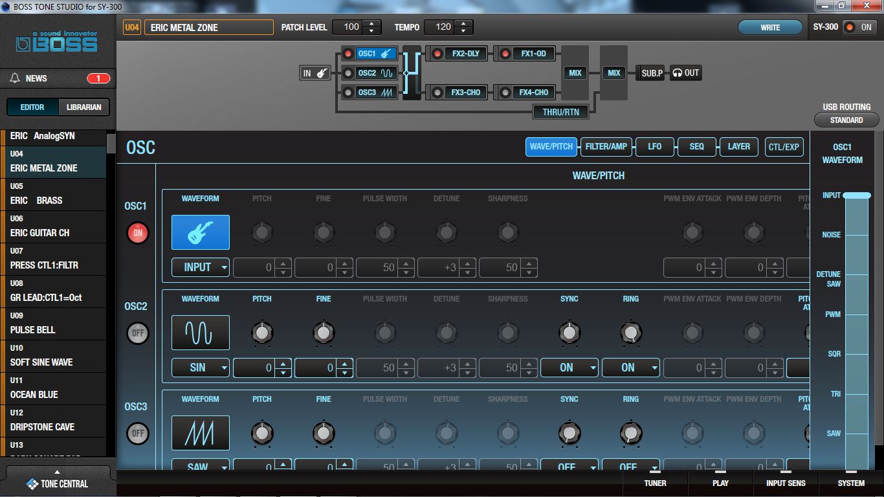Image resolution: width=884 pixels, height=497 pixels.
Task: Turn on the OSC2 OFF button
Action: tap(137, 333)
